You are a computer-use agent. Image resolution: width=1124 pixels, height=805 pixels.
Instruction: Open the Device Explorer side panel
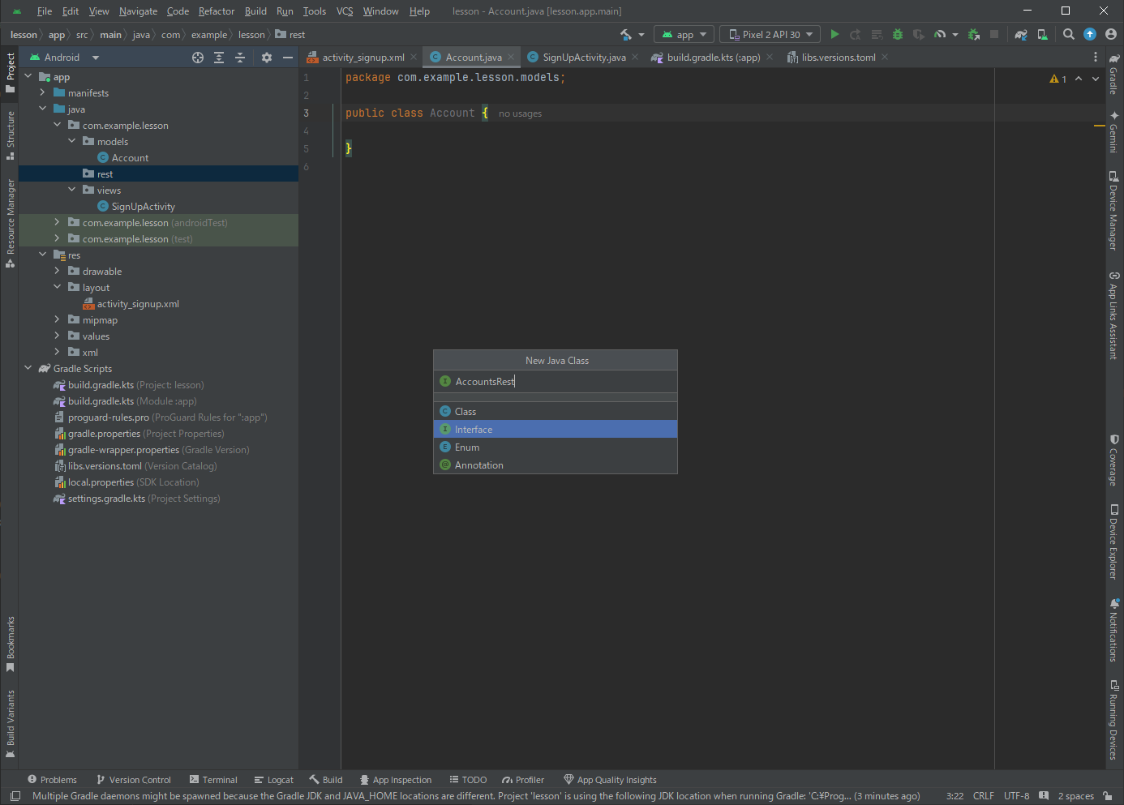[1113, 542]
